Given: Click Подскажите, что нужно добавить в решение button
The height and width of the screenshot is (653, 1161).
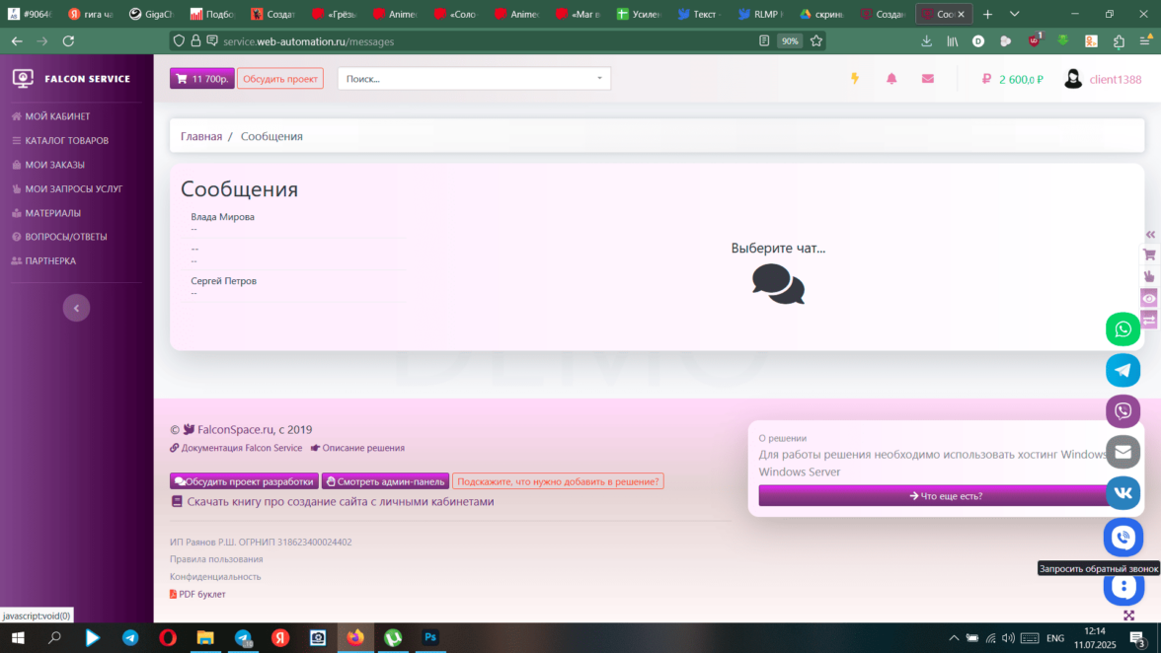Looking at the screenshot, I should 558,481.
